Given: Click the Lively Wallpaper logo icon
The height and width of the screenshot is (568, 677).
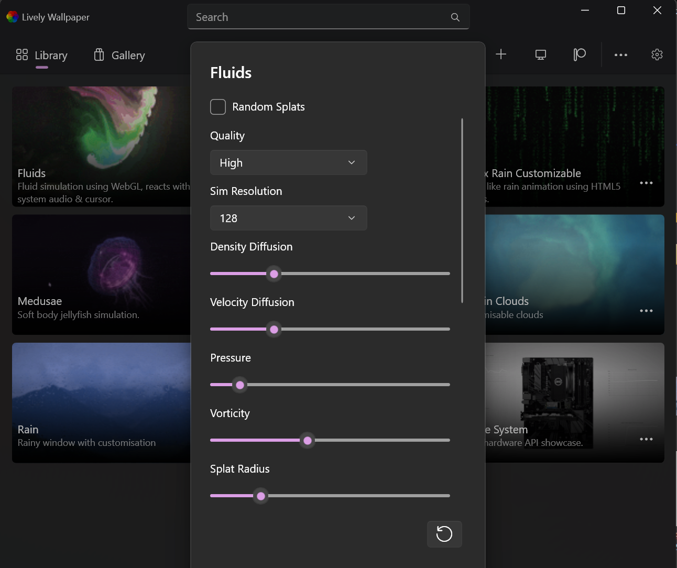Looking at the screenshot, I should [11, 16].
